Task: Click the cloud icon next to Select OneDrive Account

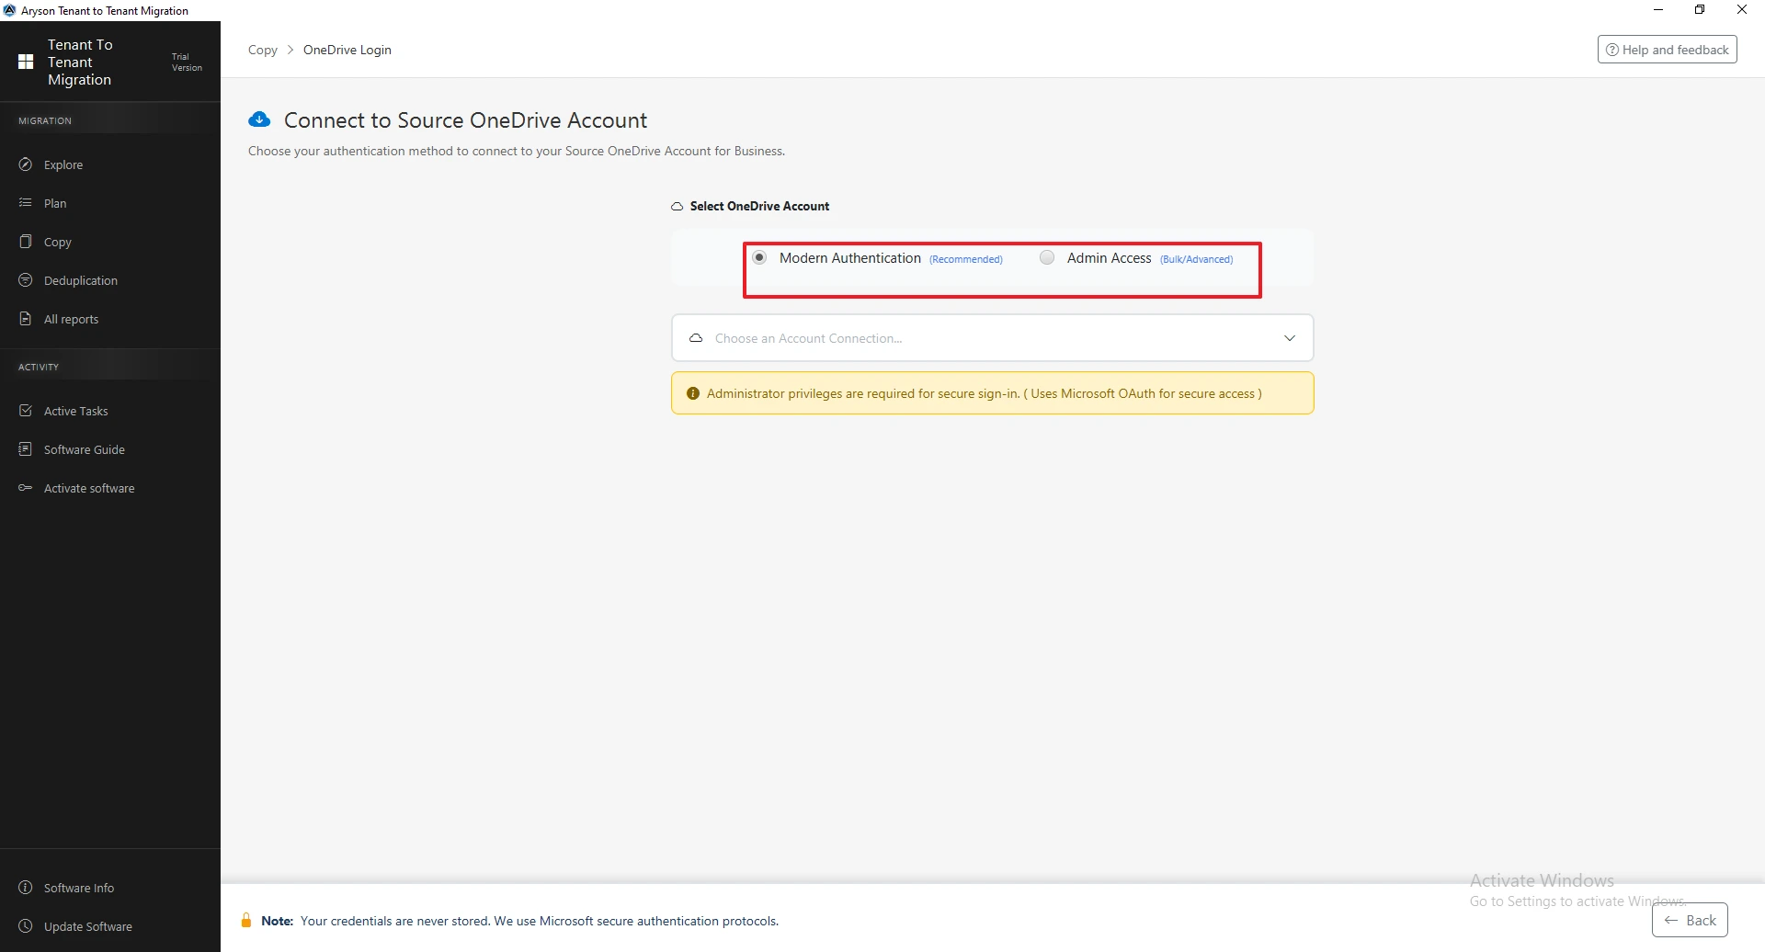Action: coord(677,207)
